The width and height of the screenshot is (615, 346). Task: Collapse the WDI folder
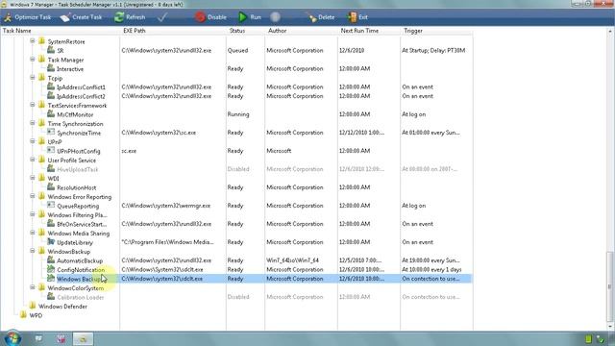tap(33, 178)
